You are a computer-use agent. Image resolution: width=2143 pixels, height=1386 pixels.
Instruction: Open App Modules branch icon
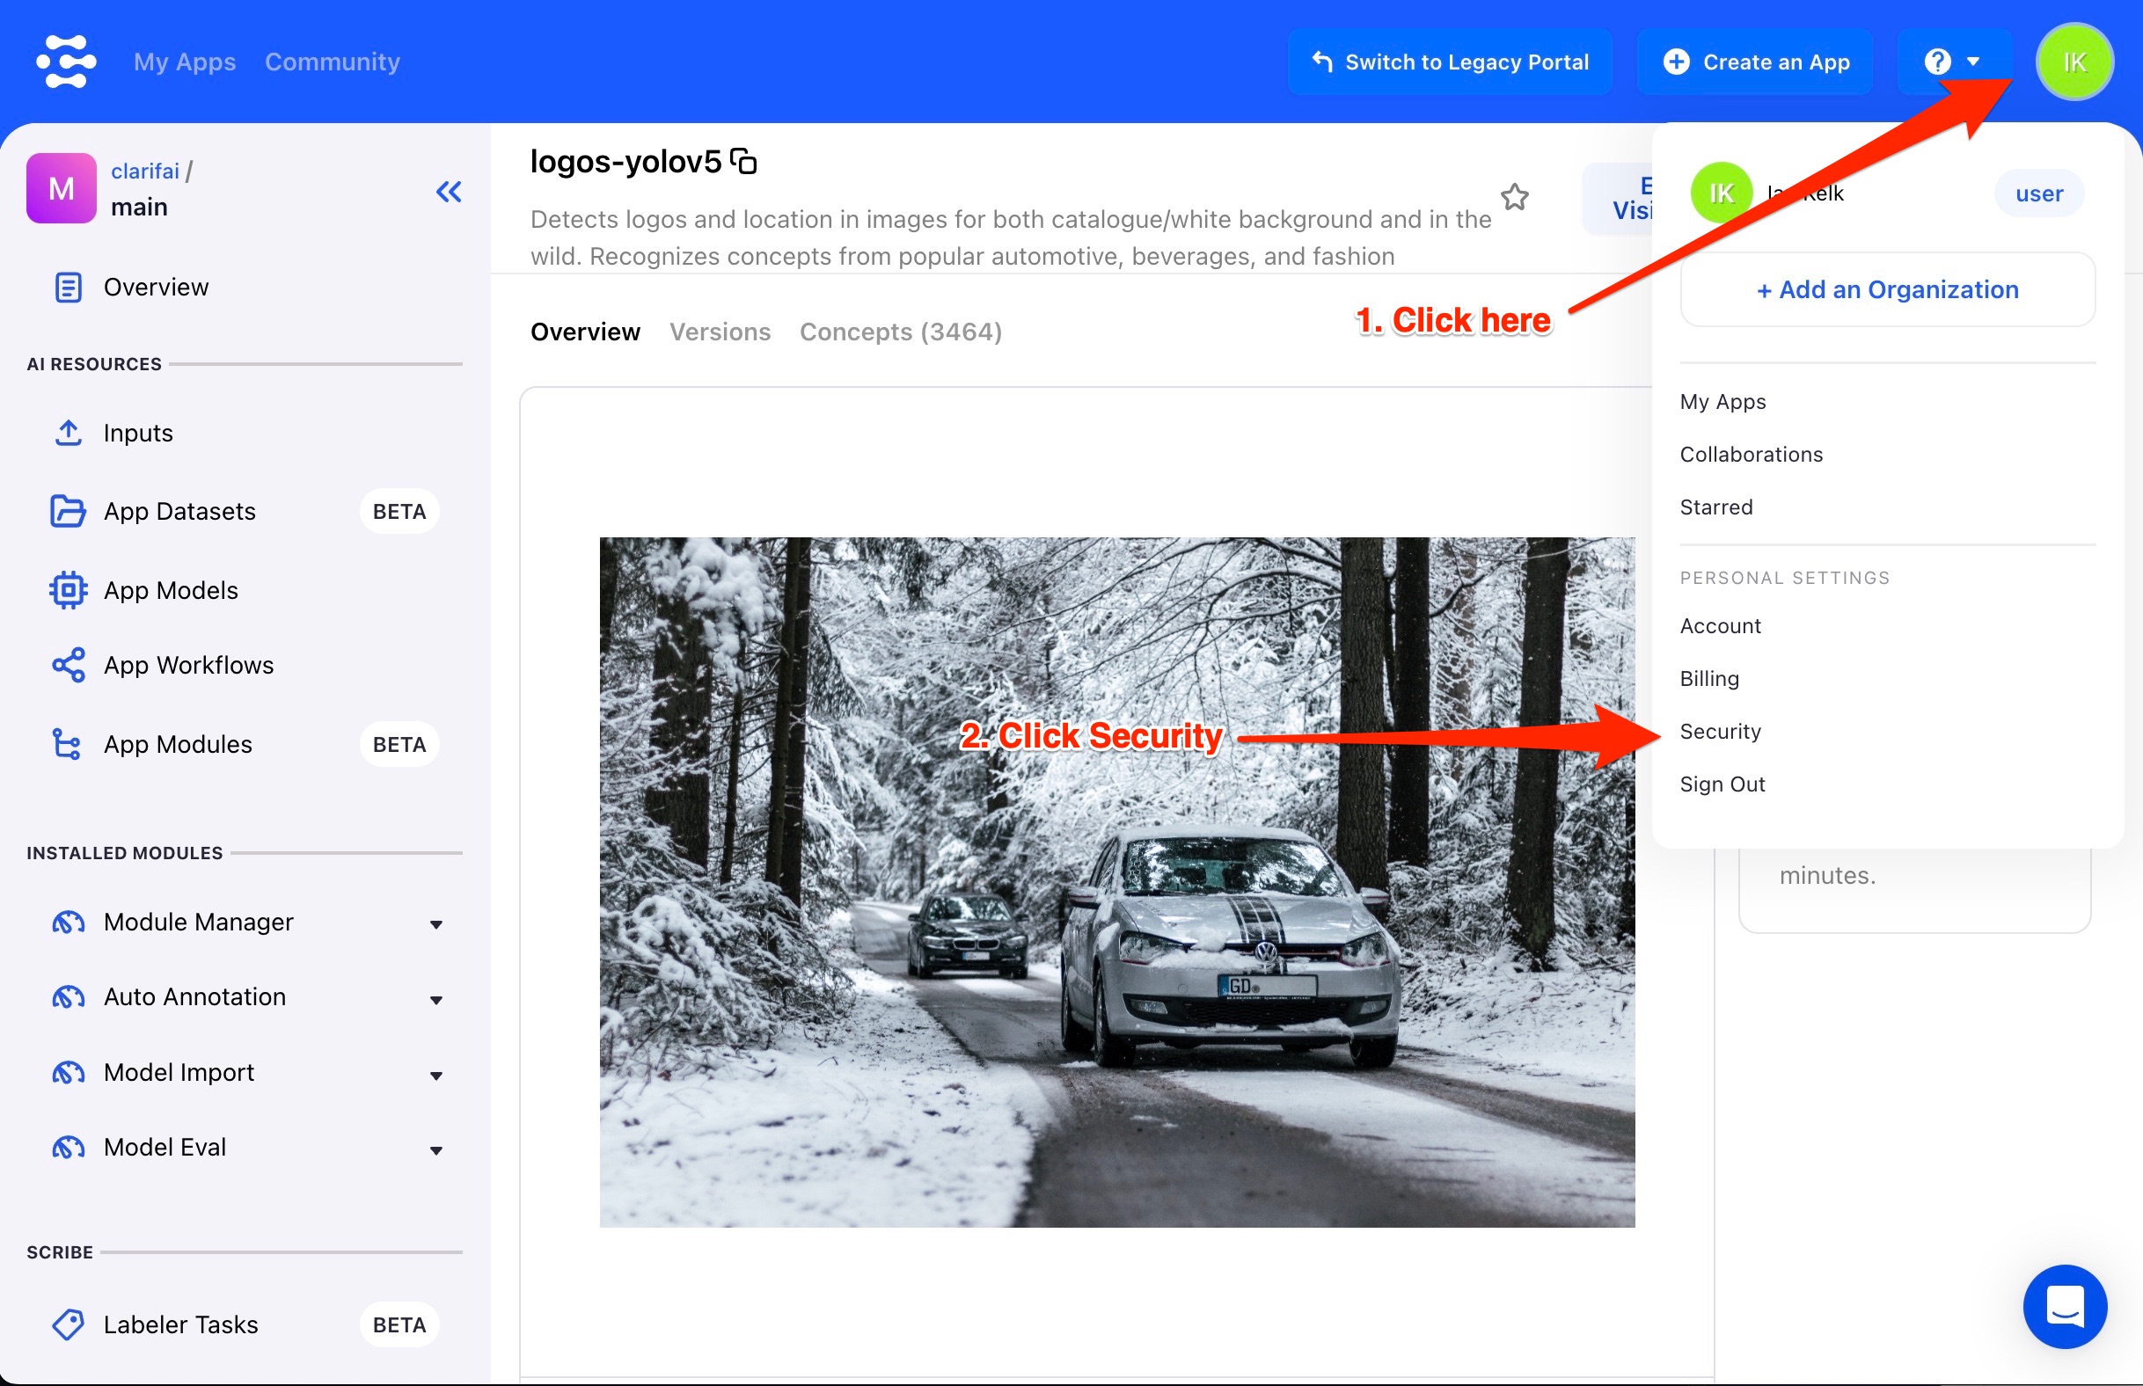coord(68,744)
